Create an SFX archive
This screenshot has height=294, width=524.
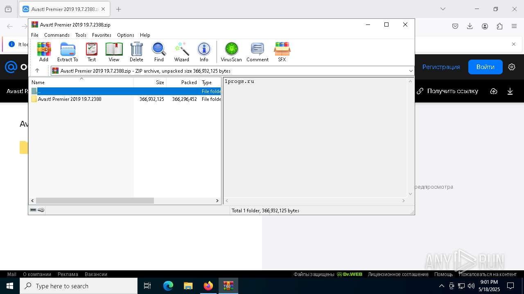(282, 52)
